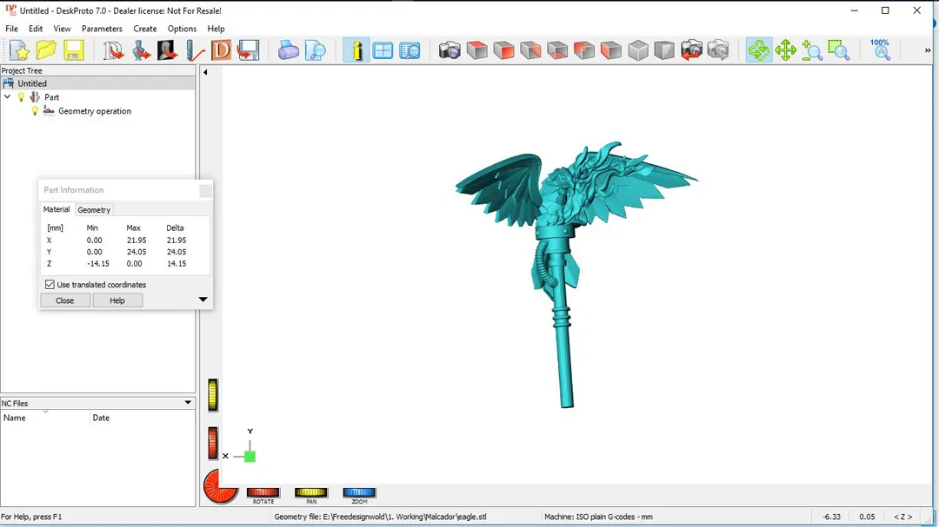Sort NC Files by the Date column
The width and height of the screenshot is (939, 527).
pyautogui.click(x=142, y=418)
